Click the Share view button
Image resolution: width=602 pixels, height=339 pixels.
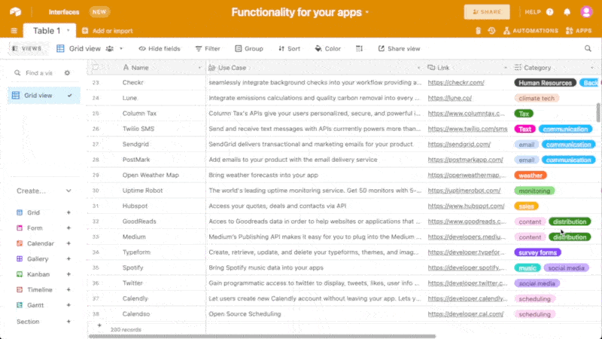pyautogui.click(x=399, y=48)
